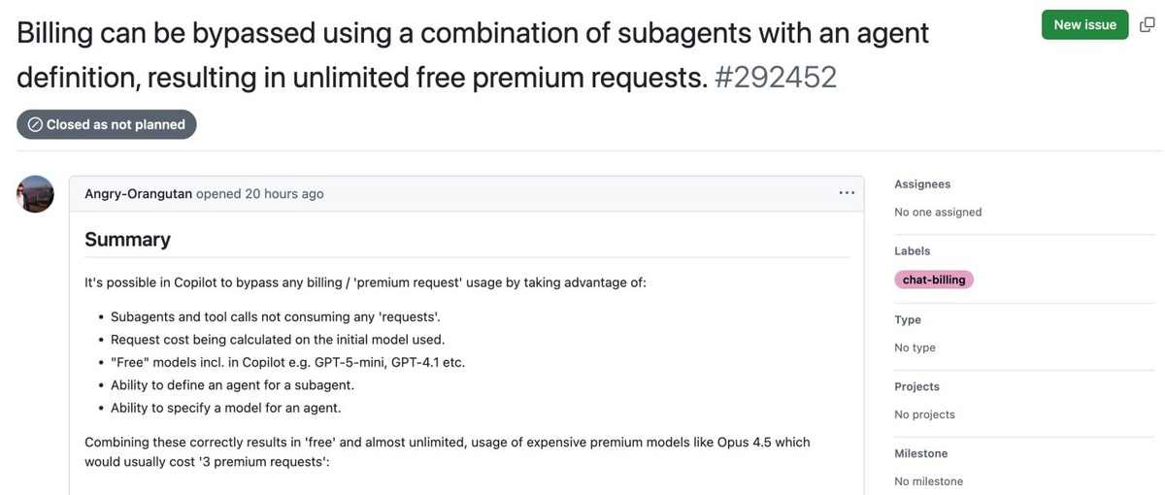This screenshot has height=495, width=1165.
Task: Click the green New issue button
Action: click(1084, 24)
